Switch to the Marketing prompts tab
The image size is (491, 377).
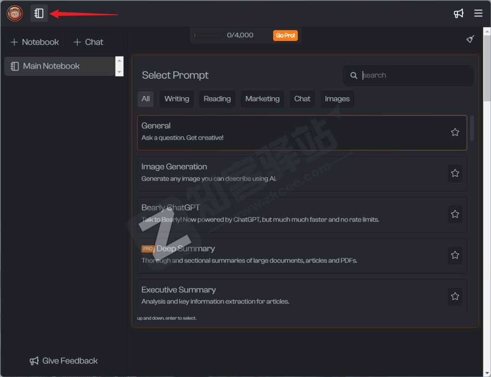(x=262, y=99)
